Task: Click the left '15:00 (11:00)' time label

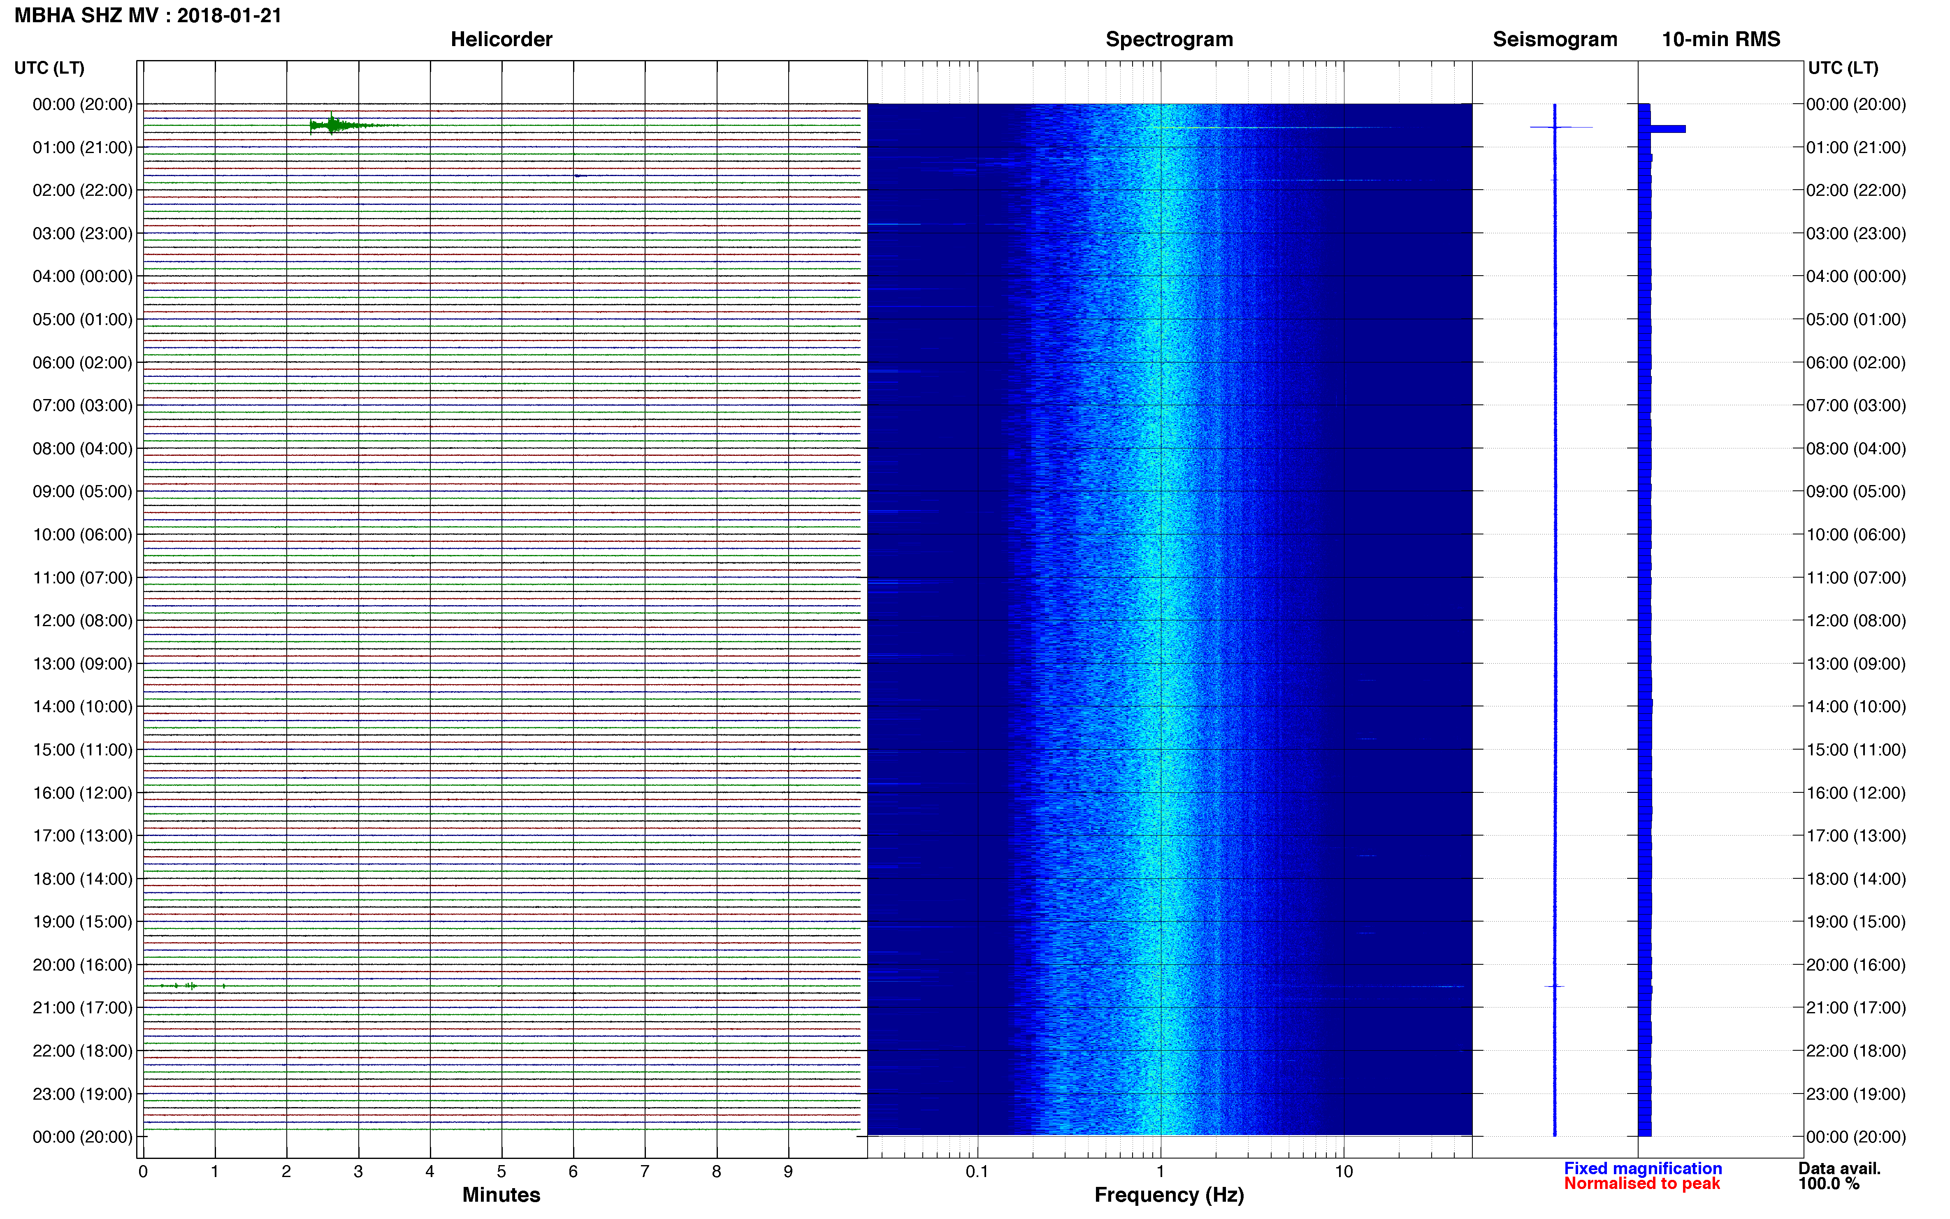Action: point(82,750)
